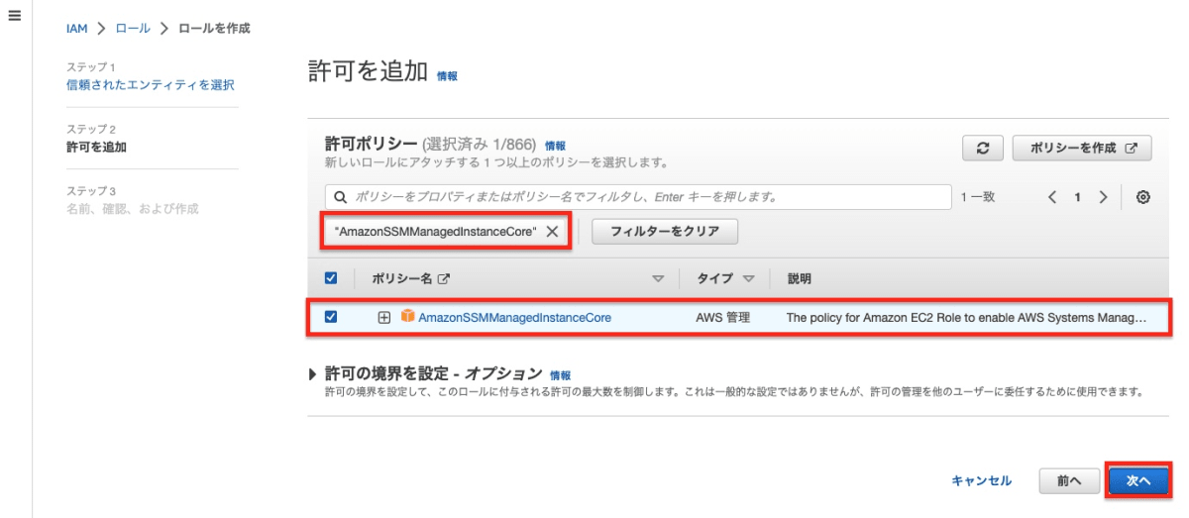Click キャンセル button
1189x518 pixels.
click(981, 480)
